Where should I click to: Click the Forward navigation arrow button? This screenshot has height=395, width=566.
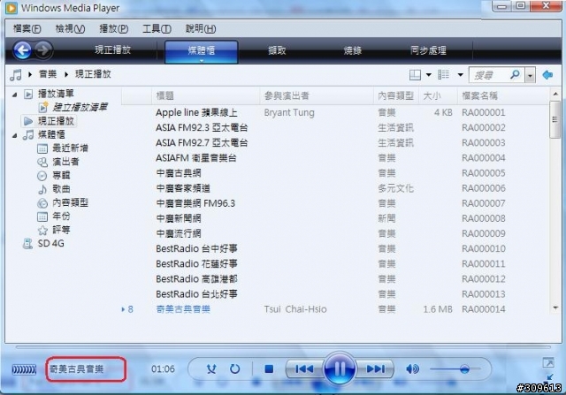(43, 50)
